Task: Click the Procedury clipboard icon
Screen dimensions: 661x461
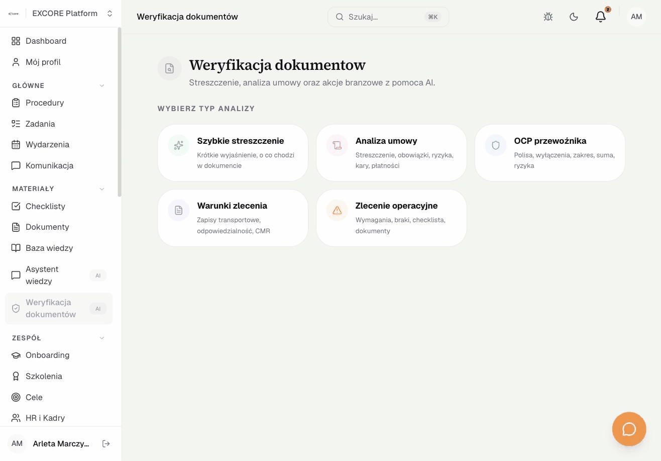Action: pyautogui.click(x=16, y=103)
